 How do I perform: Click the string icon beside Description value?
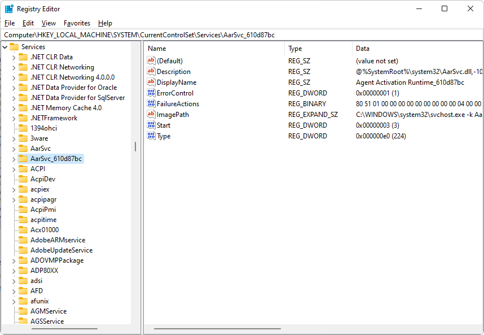151,71
